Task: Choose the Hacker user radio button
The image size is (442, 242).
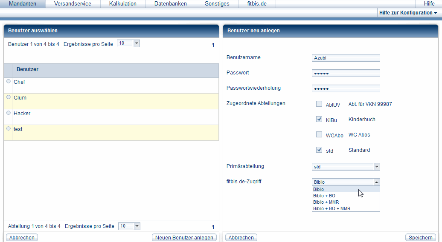Action: click(x=9, y=113)
